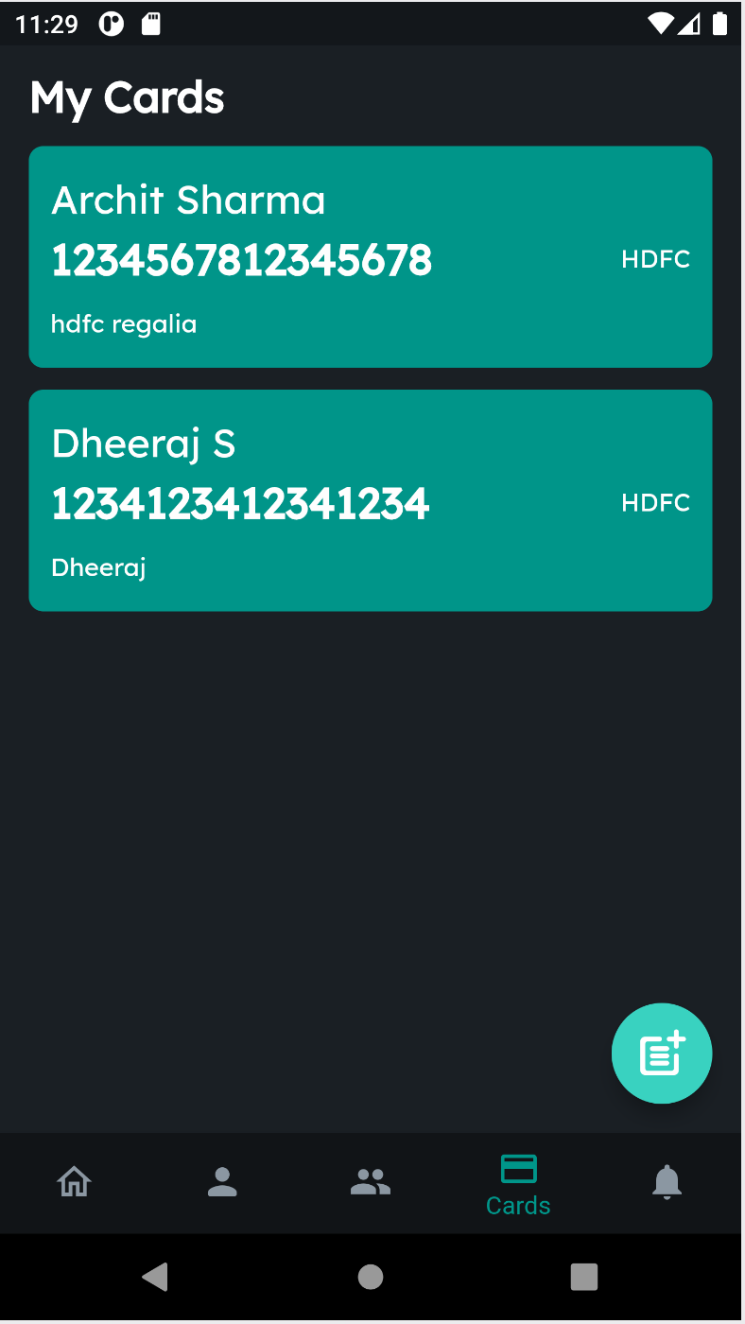This screenshot has height=1324, width=745.
Task: Tap the add new card floating button
Action: click(x=662, y=1054)
